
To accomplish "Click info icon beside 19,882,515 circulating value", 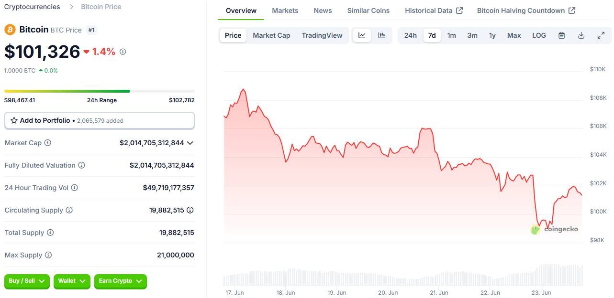I will [x=190, y=210].
